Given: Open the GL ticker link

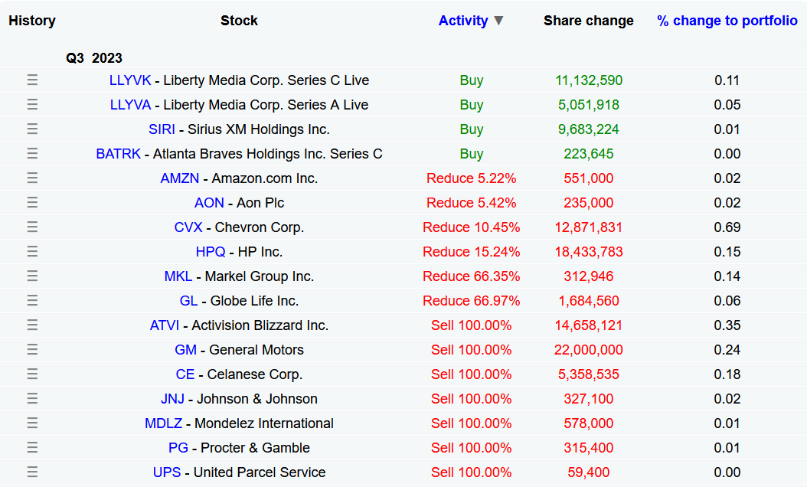Looking at the screenshot, I should [x=188, y=301].
